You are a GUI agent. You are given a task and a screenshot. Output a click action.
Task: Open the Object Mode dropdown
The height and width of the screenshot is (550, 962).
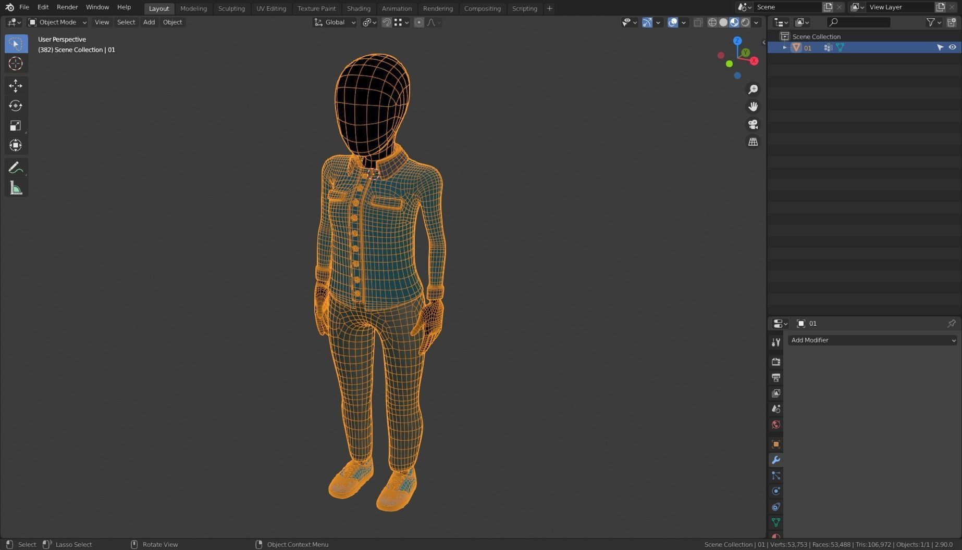tap(57, 22)
